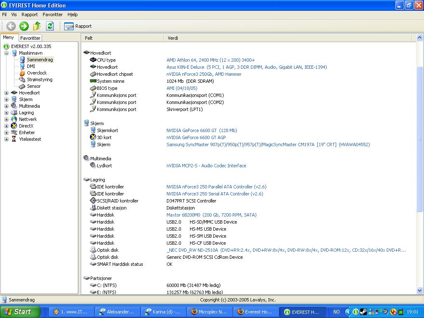Click the Nettverk globe icon
Viewport: 424px width, 318px height.
point(14,119)
